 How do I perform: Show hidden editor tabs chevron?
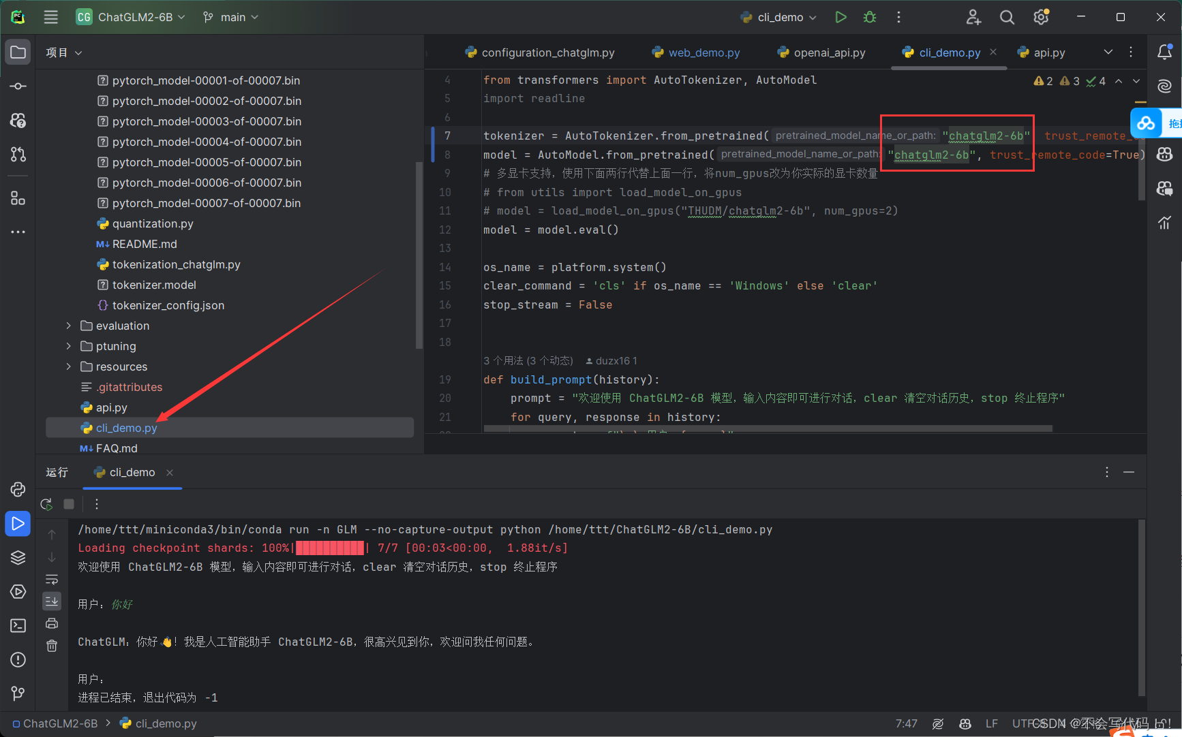click(1108, 52)
